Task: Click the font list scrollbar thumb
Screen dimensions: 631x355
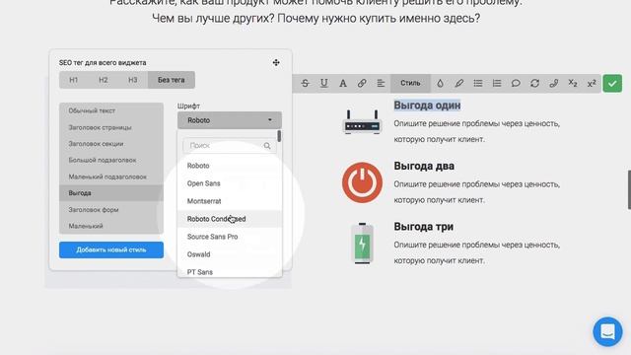Action: [x=279, y=136]
